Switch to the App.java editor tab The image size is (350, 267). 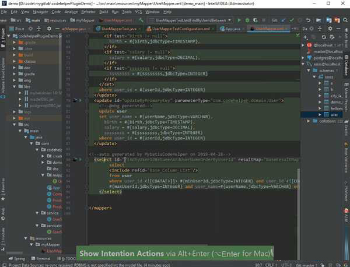coord(233,28)
